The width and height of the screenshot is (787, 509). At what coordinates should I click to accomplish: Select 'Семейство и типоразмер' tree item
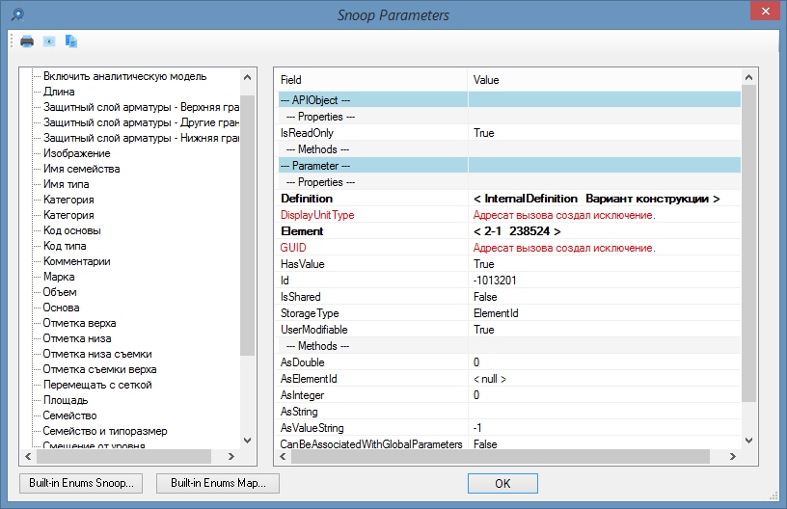click(105, 431)
